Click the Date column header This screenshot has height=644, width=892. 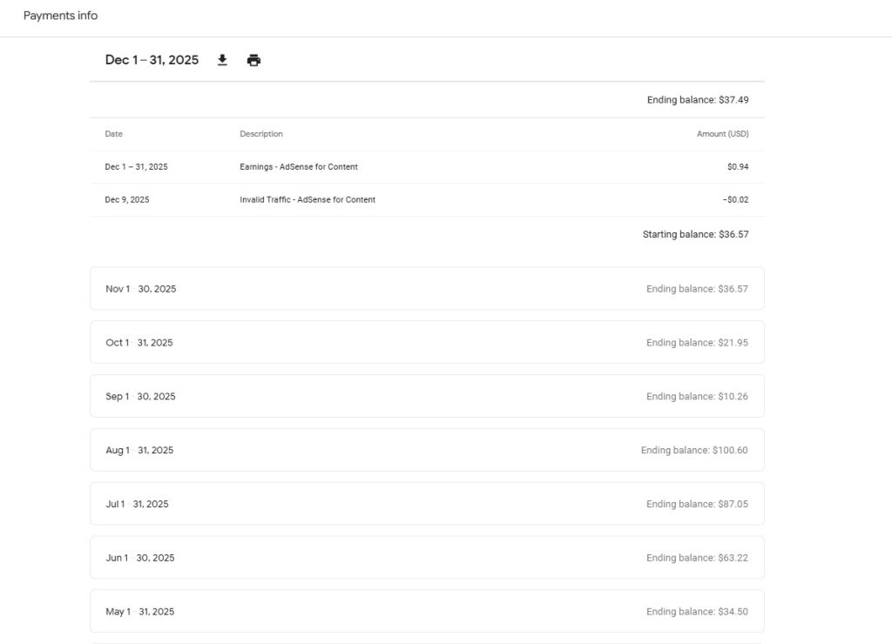pos(114,134)
